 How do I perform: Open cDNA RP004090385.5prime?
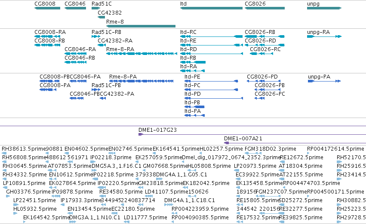173,222
